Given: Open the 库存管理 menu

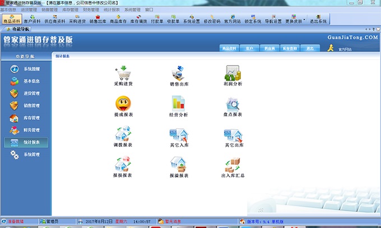Looking at the screenshot, I should point(70,10).
